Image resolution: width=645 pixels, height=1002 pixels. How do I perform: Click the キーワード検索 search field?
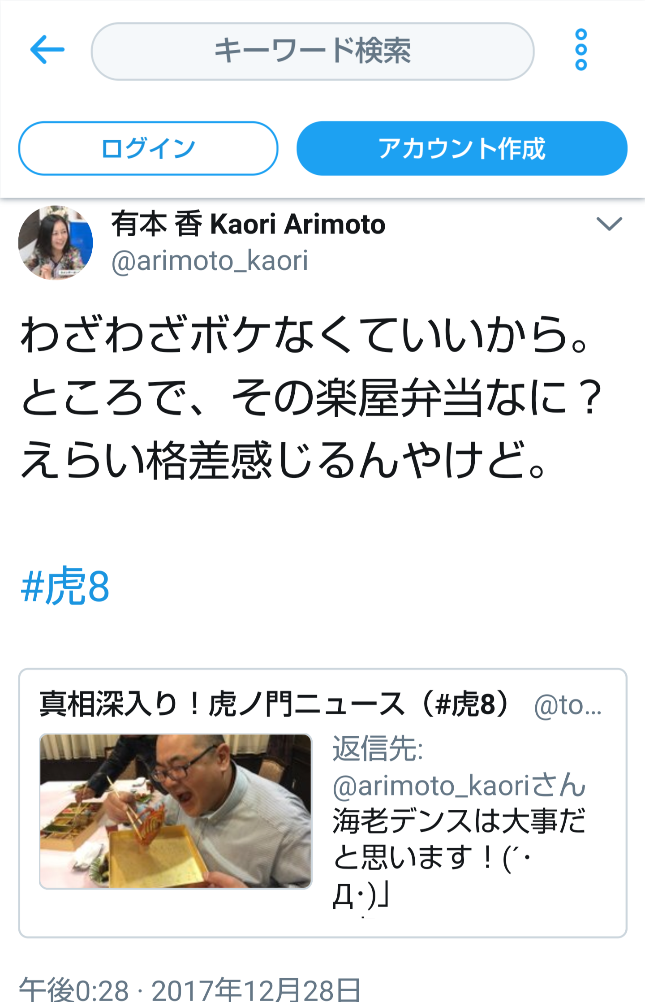313,51
